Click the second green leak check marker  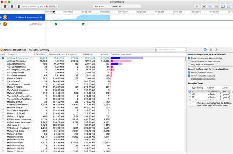[x=83, y=24]
